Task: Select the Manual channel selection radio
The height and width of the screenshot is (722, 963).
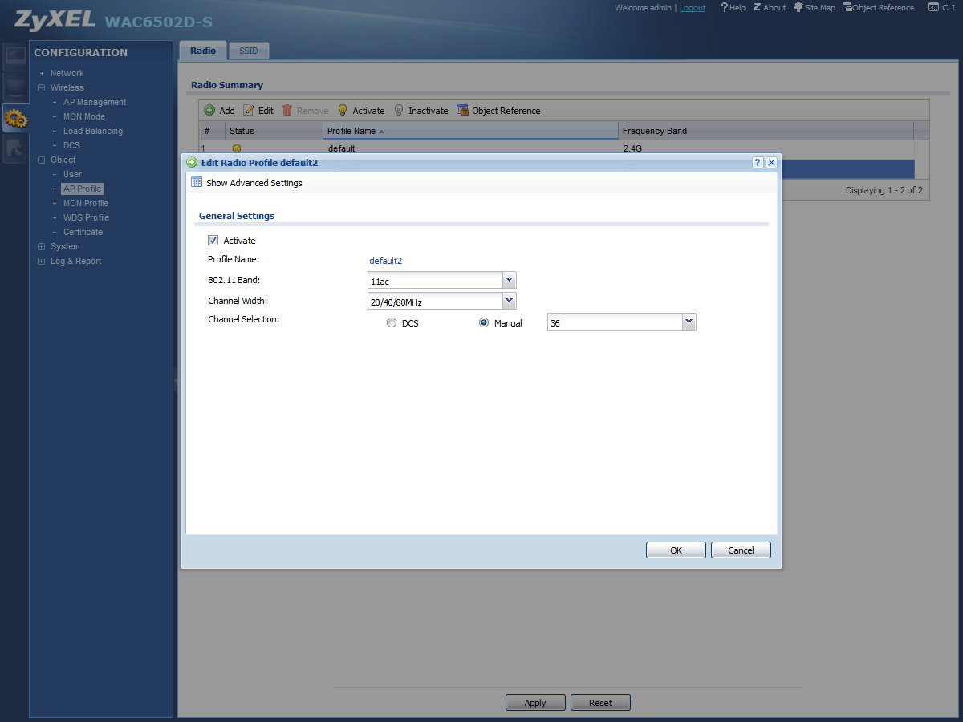Action: pyautogui.click(x=484, y=322)
